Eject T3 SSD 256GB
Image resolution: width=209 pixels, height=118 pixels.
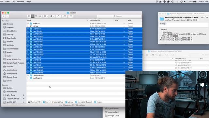point(24,99)
